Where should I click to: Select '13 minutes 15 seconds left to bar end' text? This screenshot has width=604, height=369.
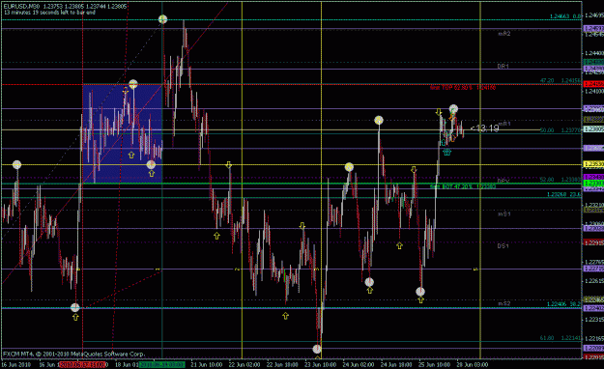(49, 13)
